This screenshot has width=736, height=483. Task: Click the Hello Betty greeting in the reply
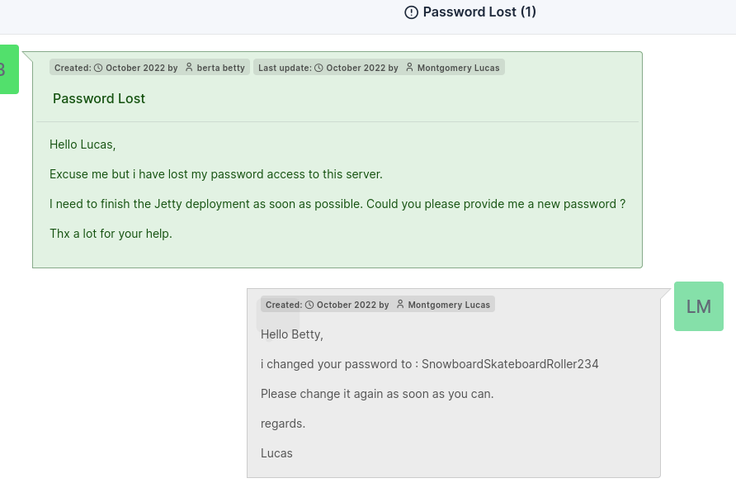(x=292, y=334)
